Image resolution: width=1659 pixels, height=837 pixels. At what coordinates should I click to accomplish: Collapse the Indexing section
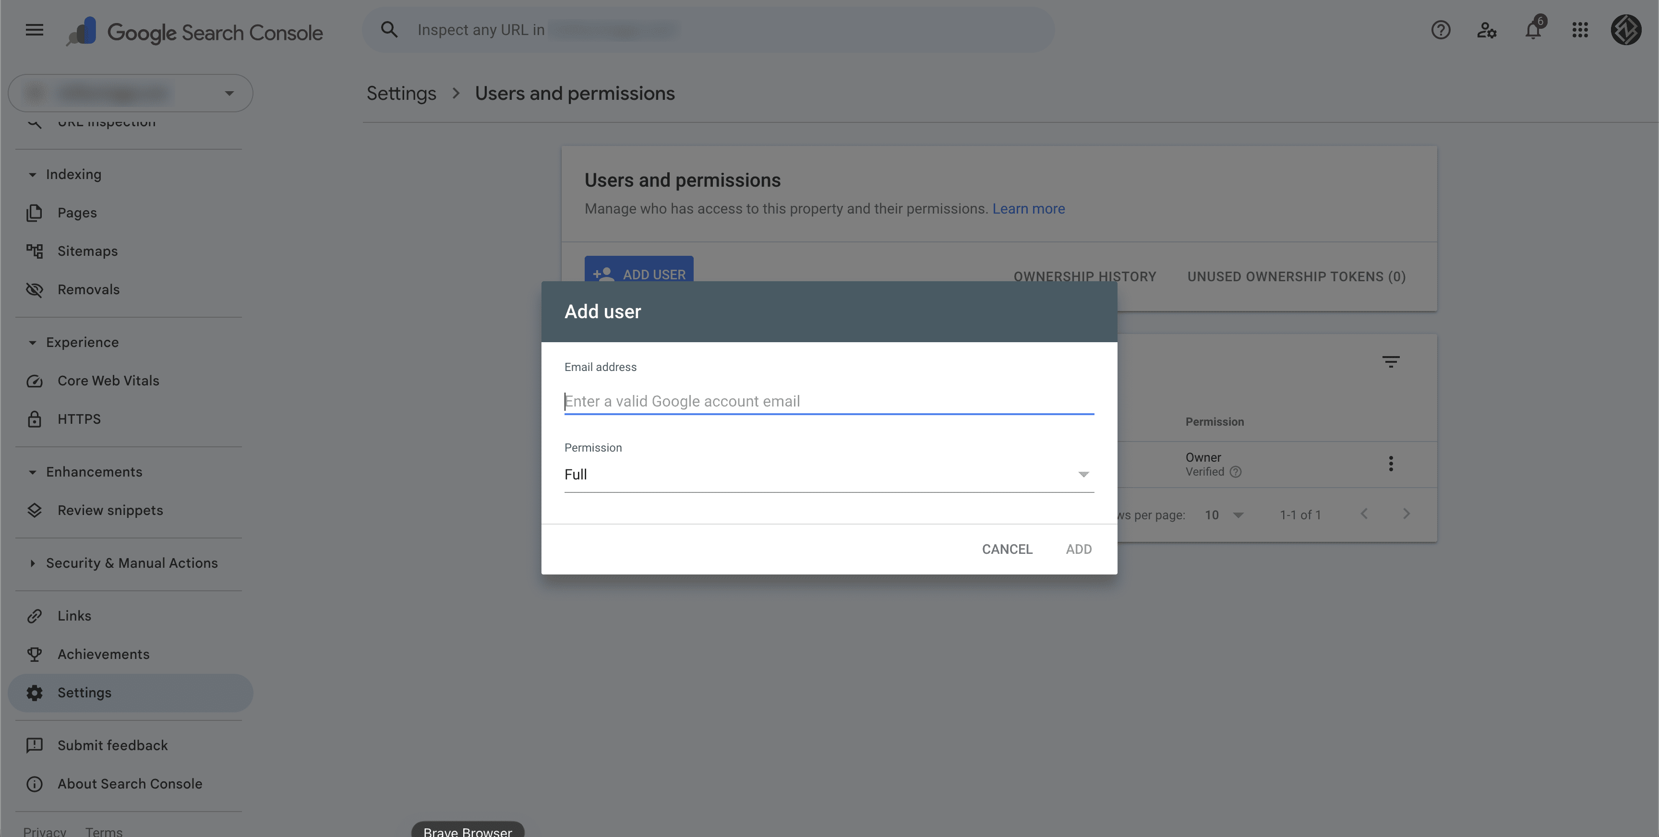[x=33, y=174]
